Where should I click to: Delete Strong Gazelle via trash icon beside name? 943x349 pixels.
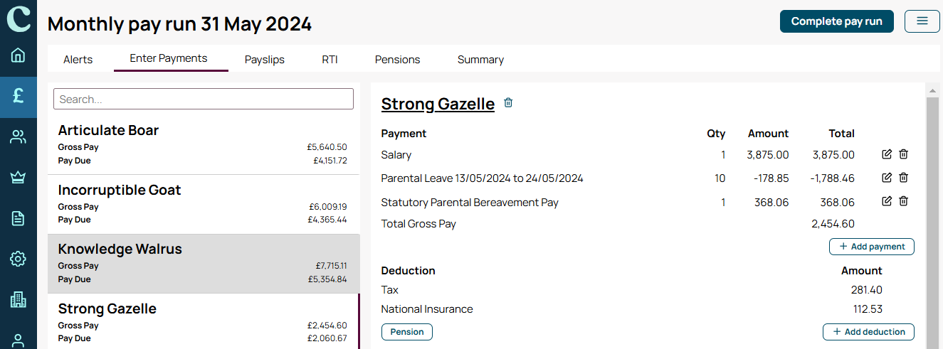click(x=508, y=103)
